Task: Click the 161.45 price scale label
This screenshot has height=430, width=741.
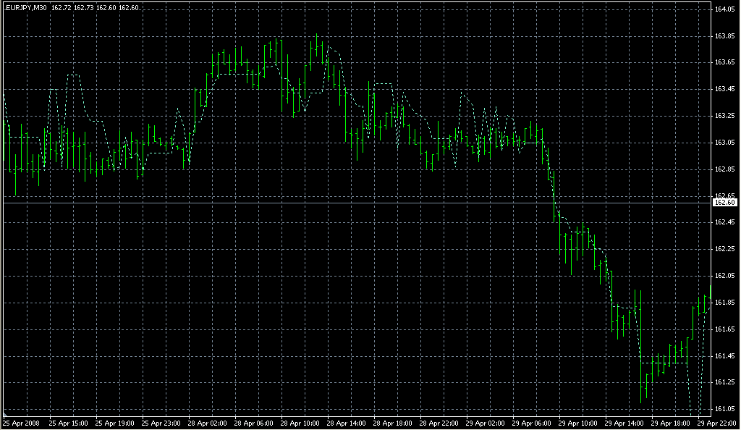Action: [x=724, y=355]
